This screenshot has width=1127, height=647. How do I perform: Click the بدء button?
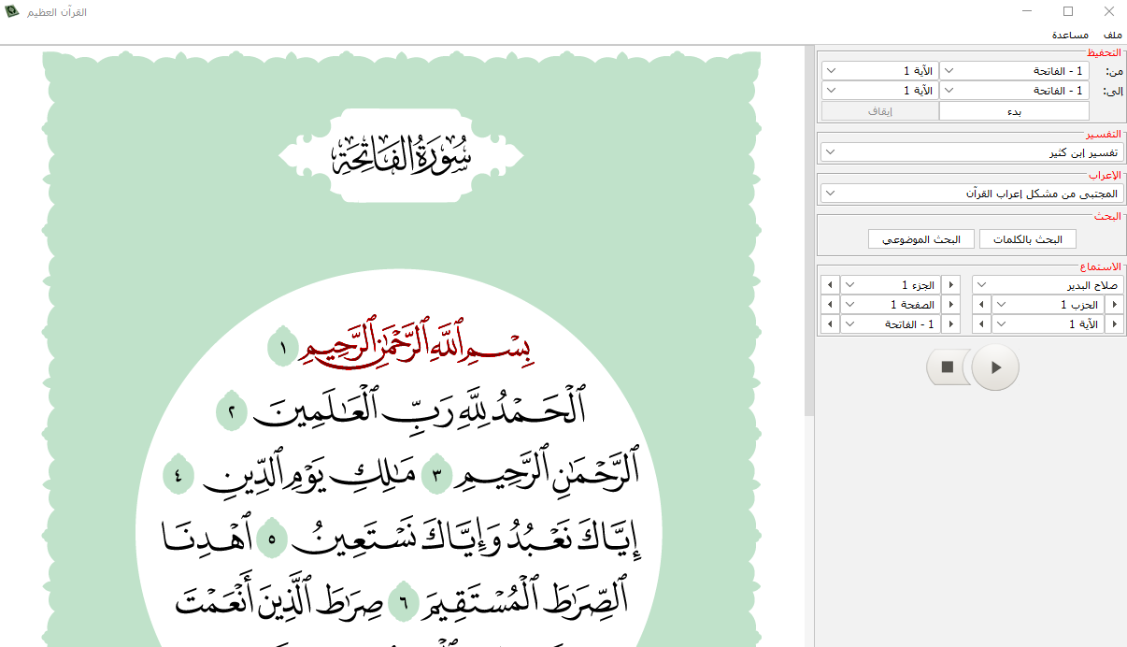click(1014, 111)
